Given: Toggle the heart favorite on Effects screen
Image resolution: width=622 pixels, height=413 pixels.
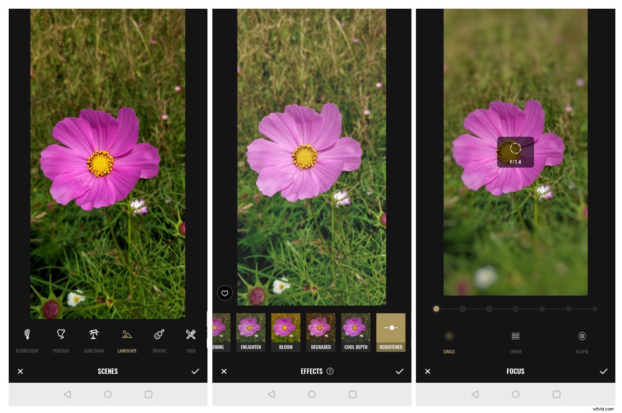Looking at the screenshot, I should (225, 293).
